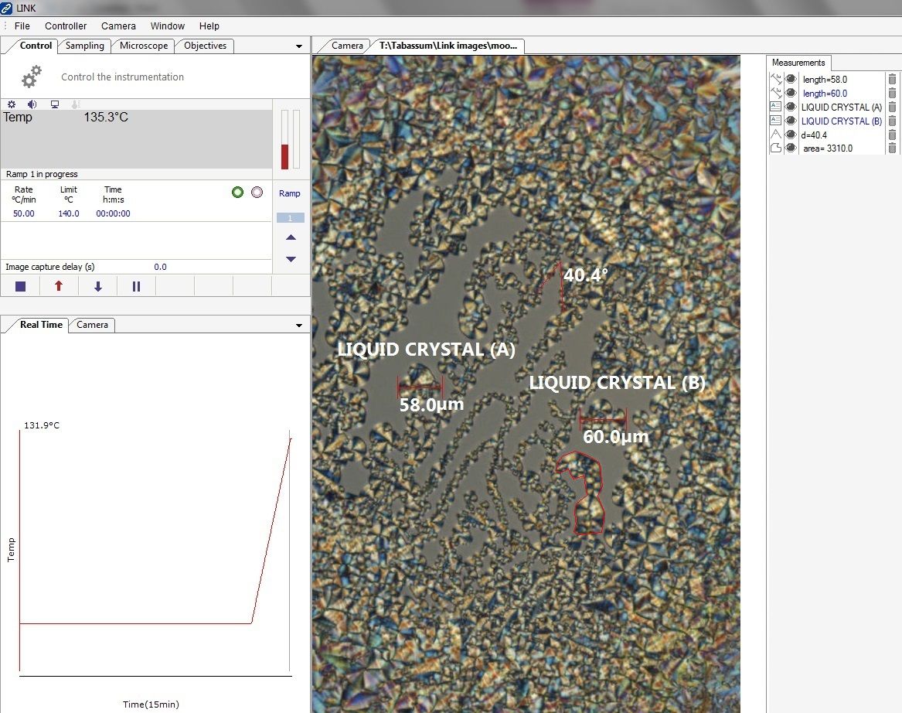Click the ruler icon for length=58.0
902x713 pixels.
[775, 79]
